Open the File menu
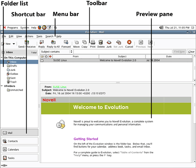 4,36
